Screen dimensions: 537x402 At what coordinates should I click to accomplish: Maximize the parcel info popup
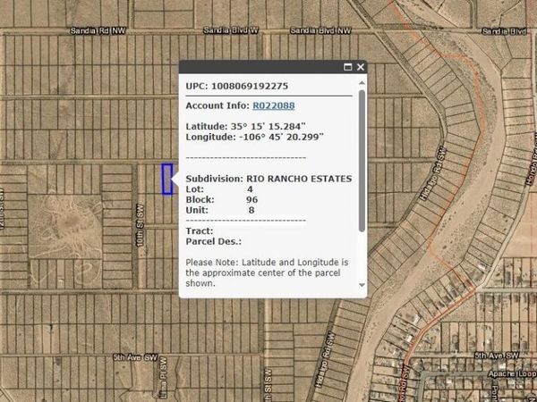coord(347,67)
